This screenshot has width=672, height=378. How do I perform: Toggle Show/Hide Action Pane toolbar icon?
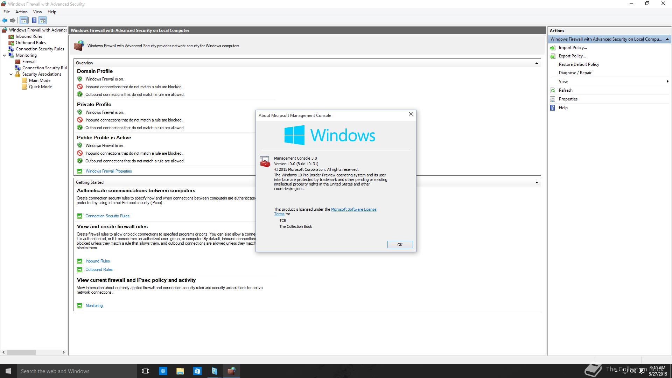(x=42, y=20)
